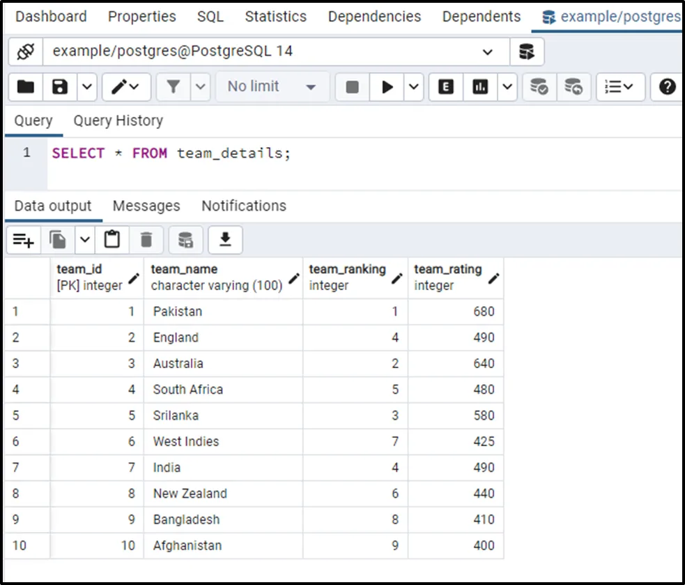The width and height of the screenshot is (685, 585).
Task: Open the Statistics tab
Action: [275, 16]
